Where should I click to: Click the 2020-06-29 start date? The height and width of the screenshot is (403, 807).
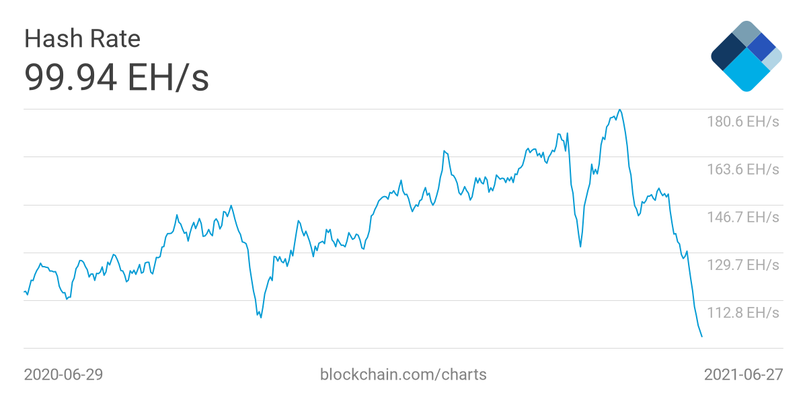click(63, 374)
